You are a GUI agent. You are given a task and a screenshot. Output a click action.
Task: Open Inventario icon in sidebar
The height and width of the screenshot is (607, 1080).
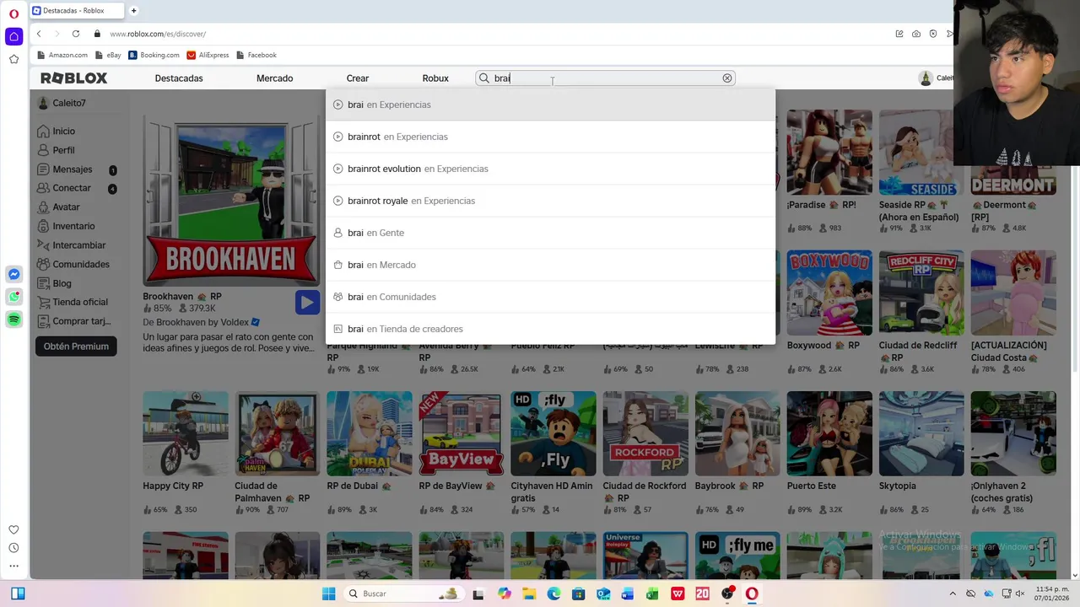[x=43, y=226]
